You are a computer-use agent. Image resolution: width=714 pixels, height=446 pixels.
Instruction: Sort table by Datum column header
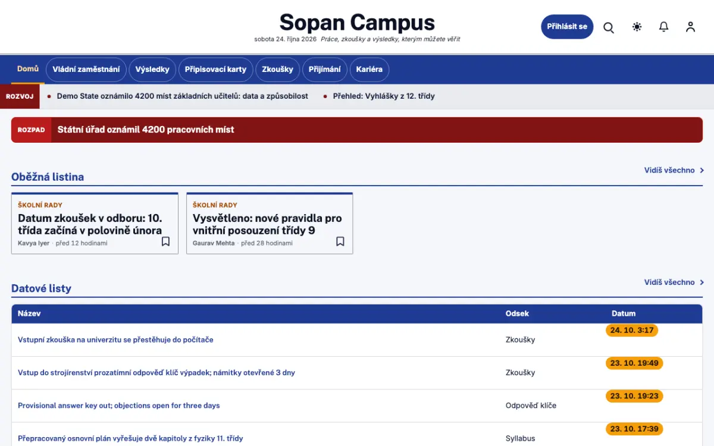point(624,313)
